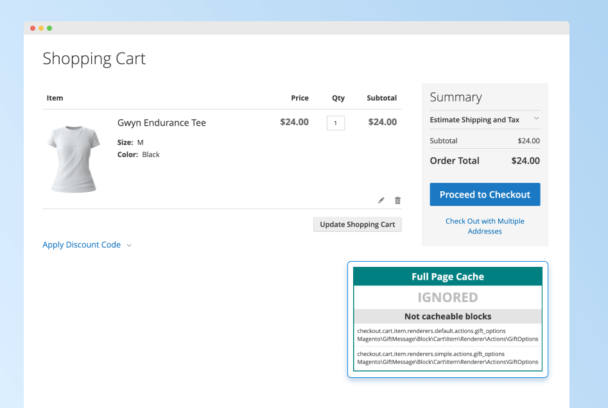Open the Gwyn Endurance Tee product name
The height and width of the screenshot is (408, 608).
(162, 123)
